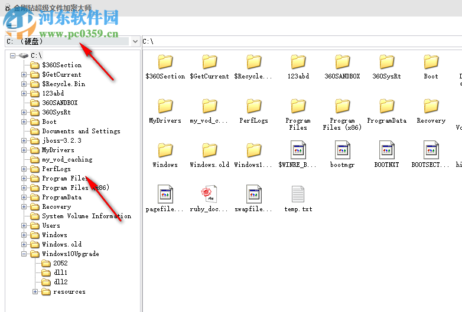Select the ProgramData folder icon

pyautogui.click(x=386, y=106)
